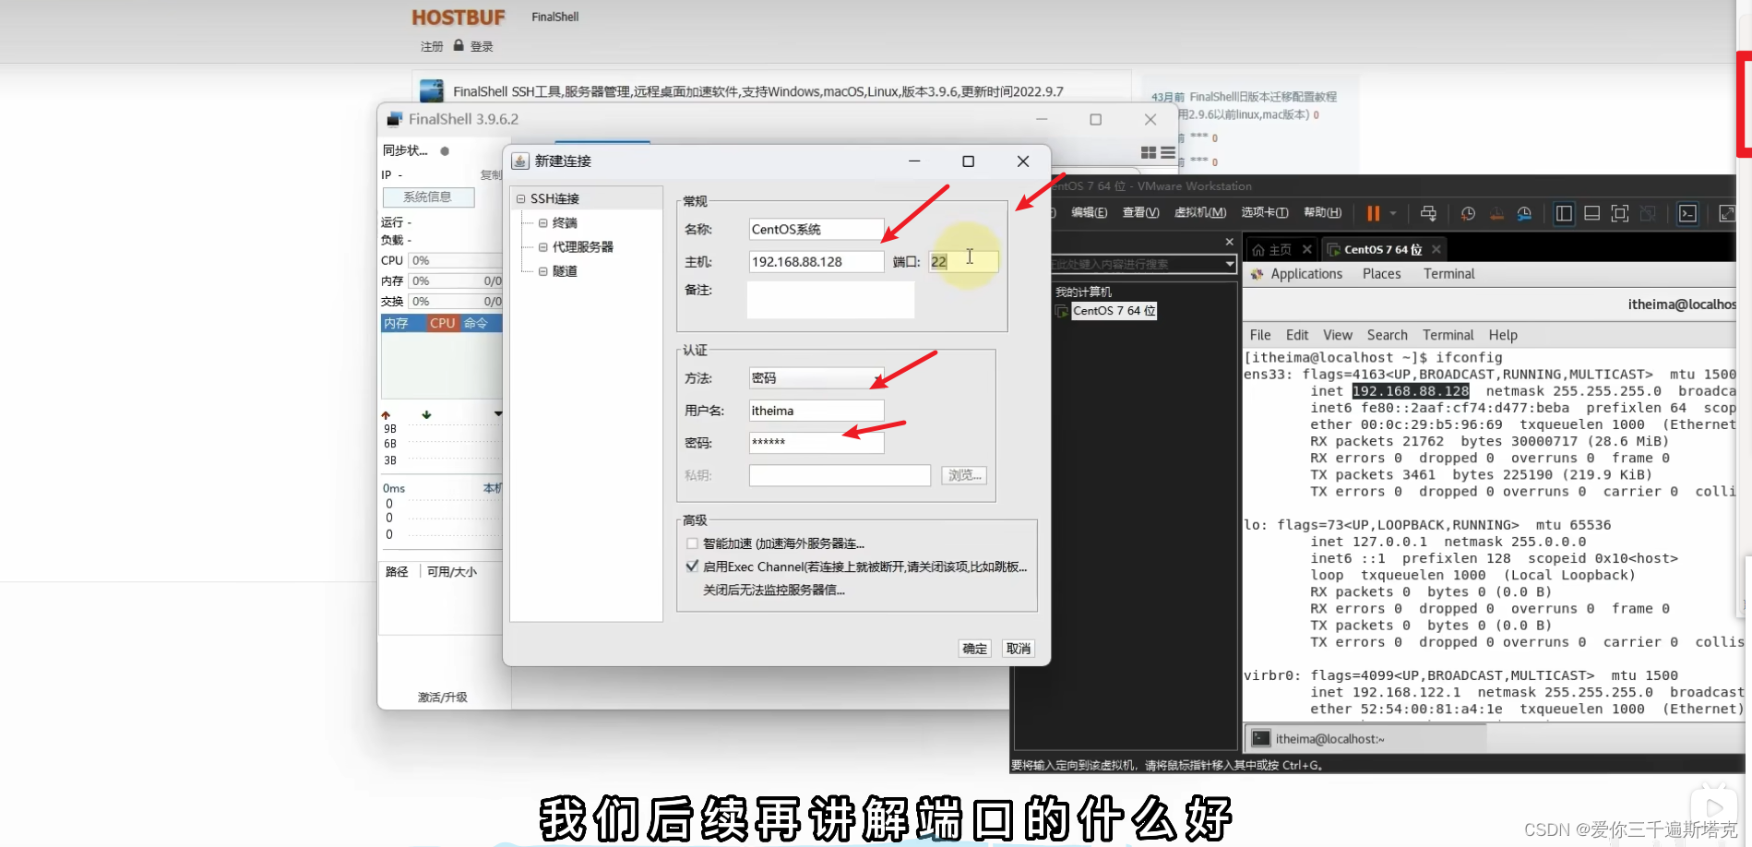Confirm the connection with 确定

973,648
